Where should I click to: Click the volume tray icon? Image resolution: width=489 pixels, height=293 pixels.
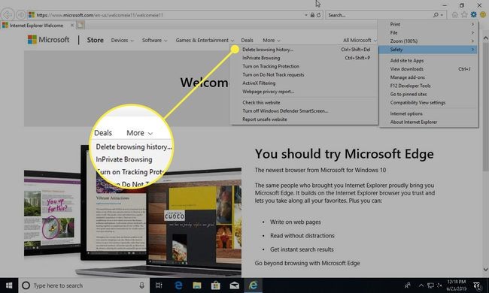[440, 285]
